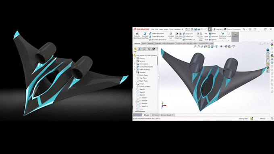Image resolution: width=274 pixels, height=154 pixels.
Task: Open the FeatureManager design tree tab
Action: [135, 49]
